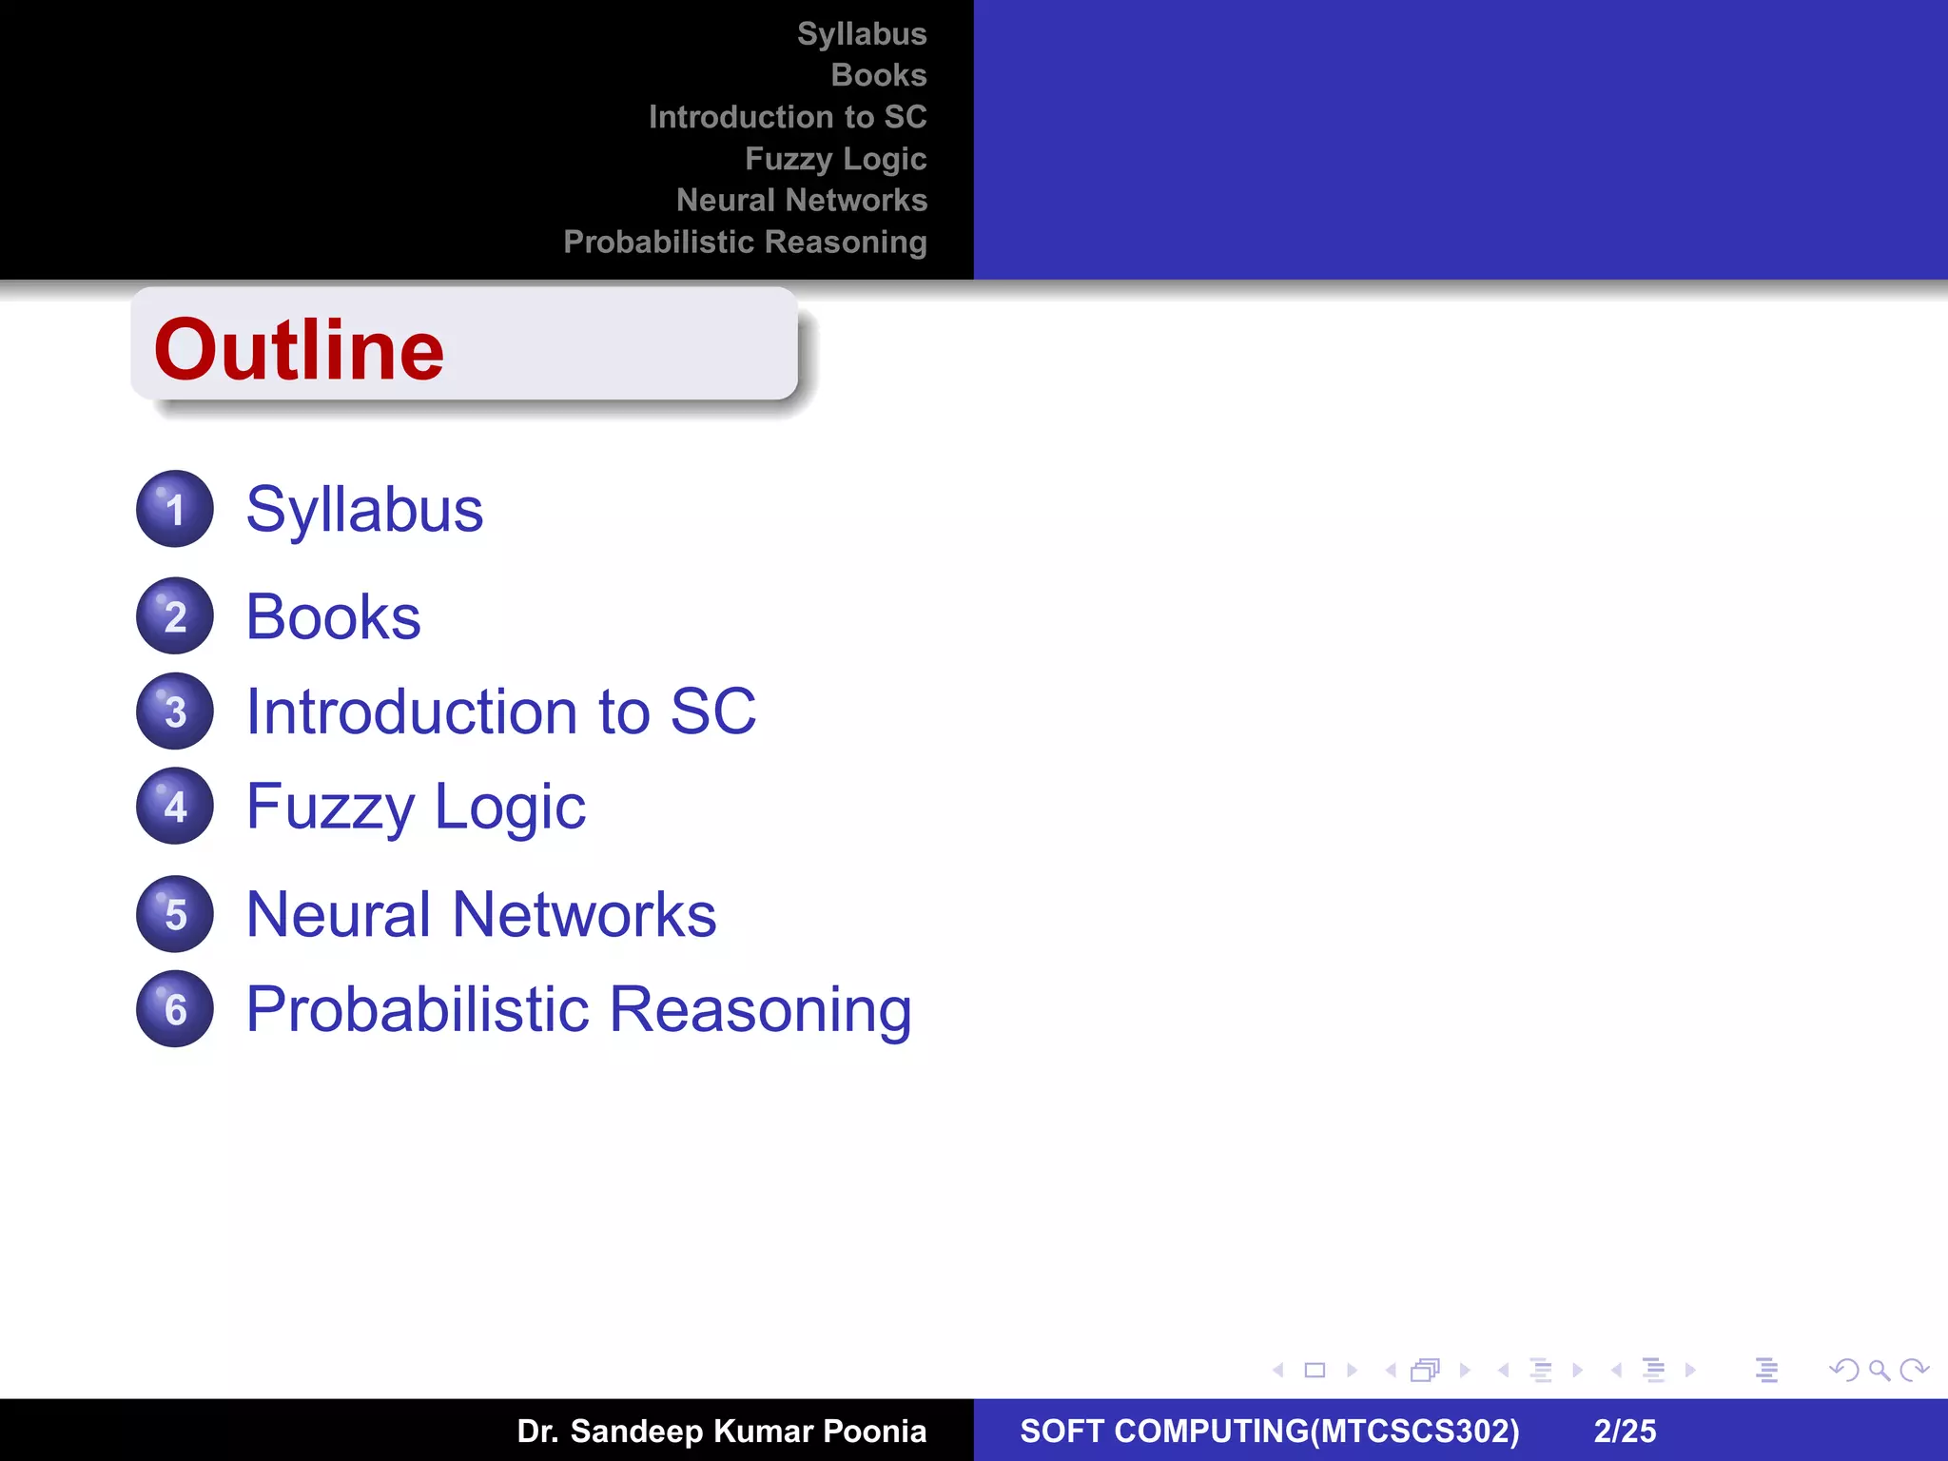The height and width of the screenshot is (1461, 1948).
Task: Open Probabilistic Reasoning in header navigation
Action: pyautogui.click(x=745, y=243)
